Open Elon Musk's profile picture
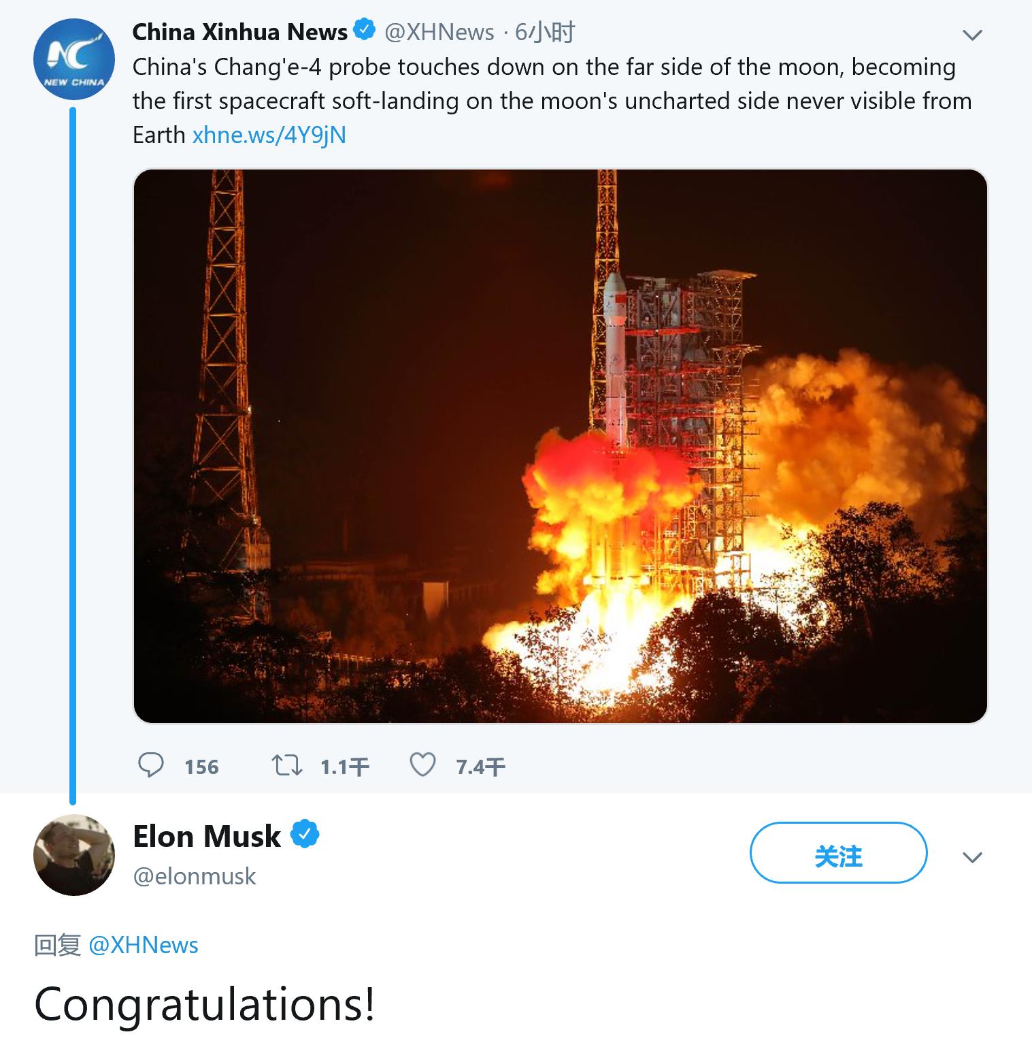Screen dimensions: 1032x1045 point(73,855)
